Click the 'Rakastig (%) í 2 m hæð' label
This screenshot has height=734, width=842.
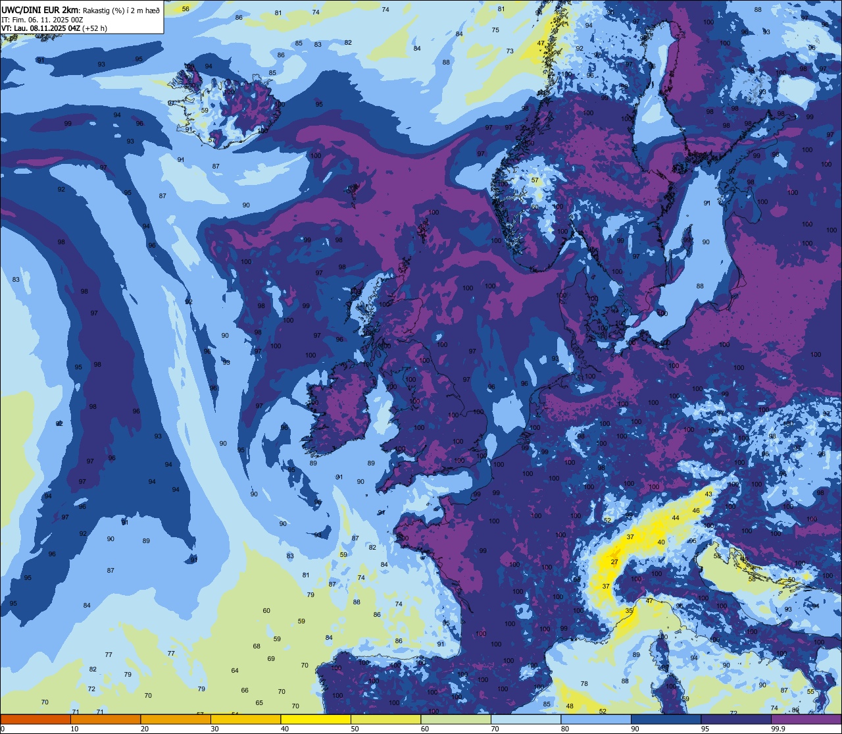[121, 10]
